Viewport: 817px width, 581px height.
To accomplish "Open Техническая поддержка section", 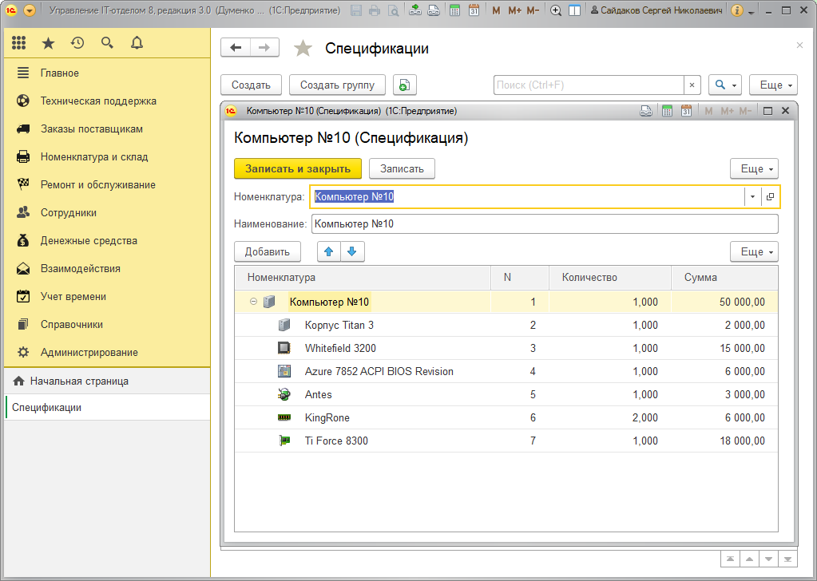I will pyautogui.click(x=107, y=101).
